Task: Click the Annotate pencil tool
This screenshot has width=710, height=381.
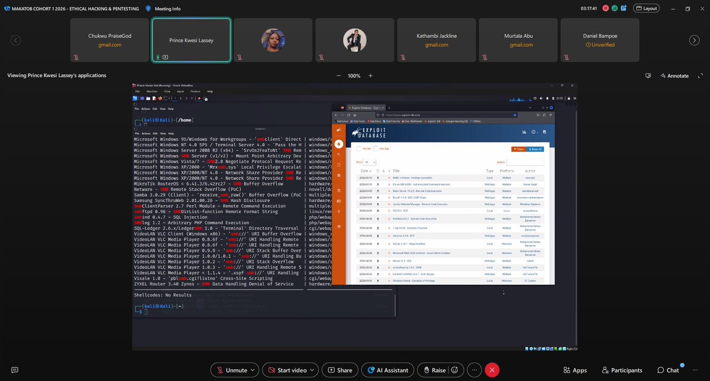Action: point(673,76)
